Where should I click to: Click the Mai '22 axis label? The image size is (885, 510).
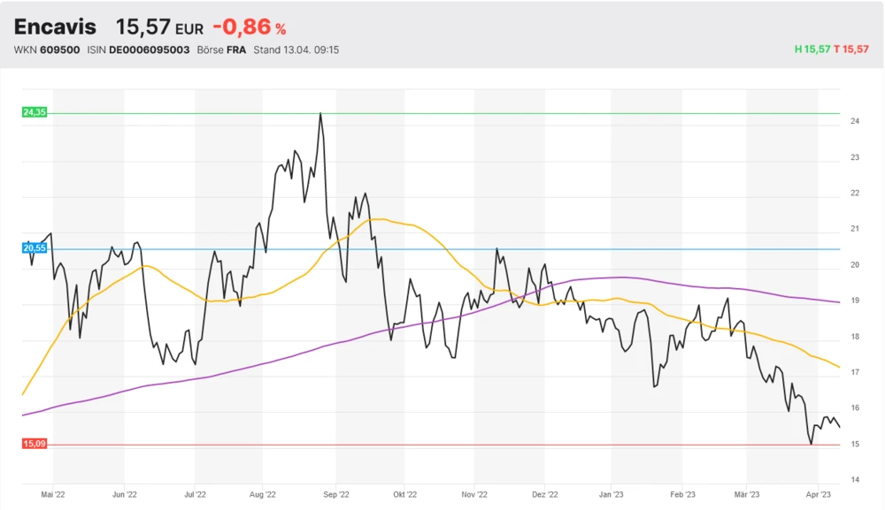point(53,494)
